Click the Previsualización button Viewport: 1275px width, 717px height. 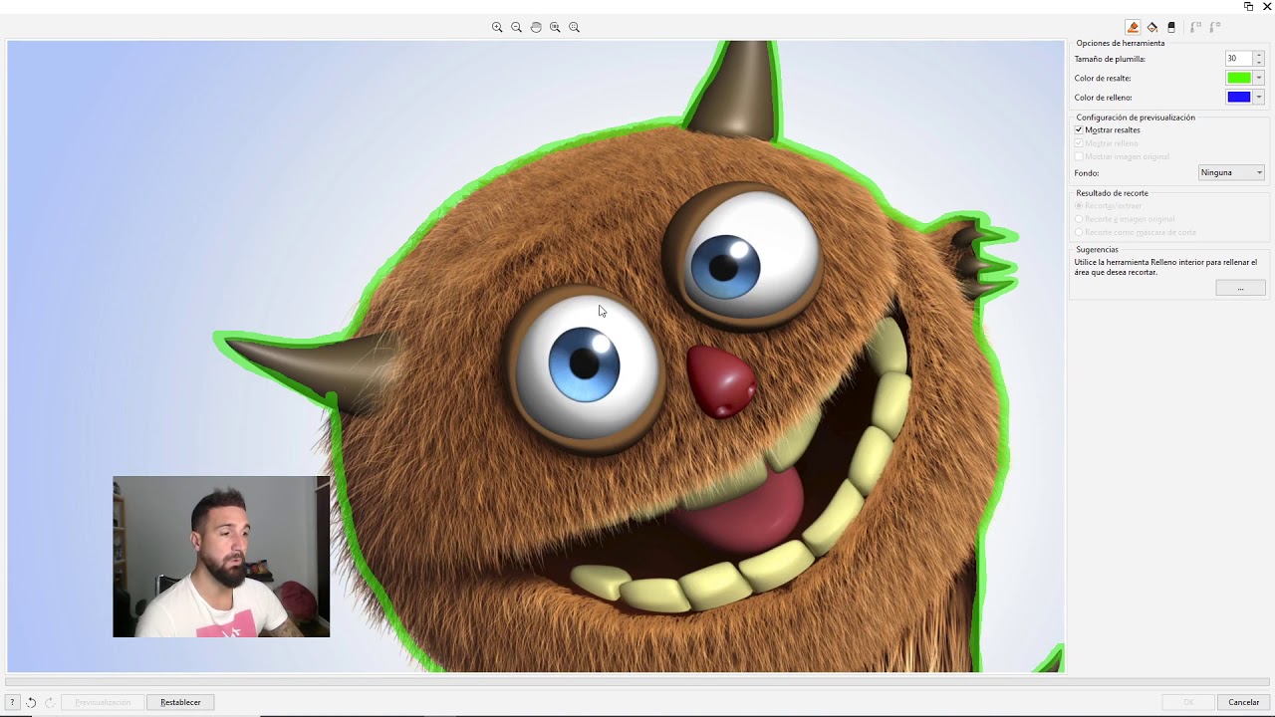[x=103, y=702]
